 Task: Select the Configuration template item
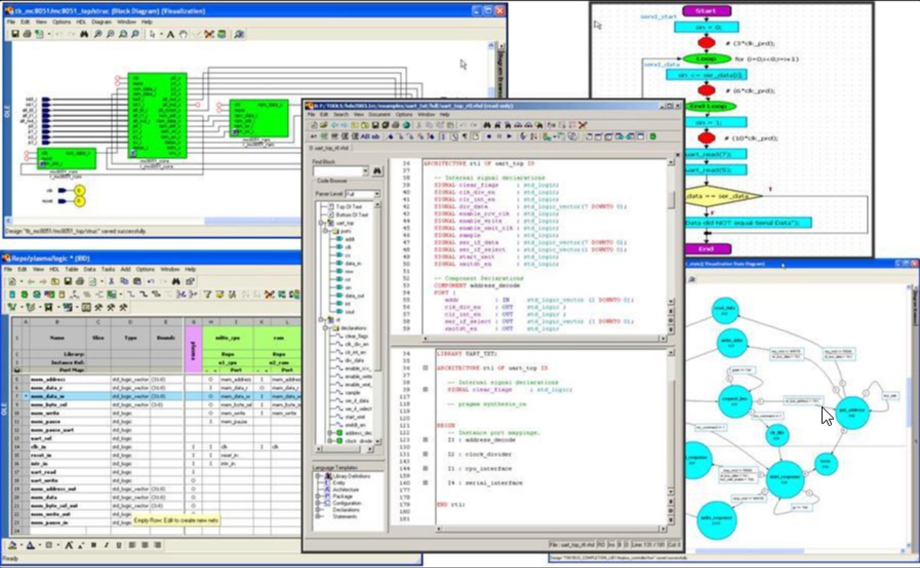click(347, 503)
